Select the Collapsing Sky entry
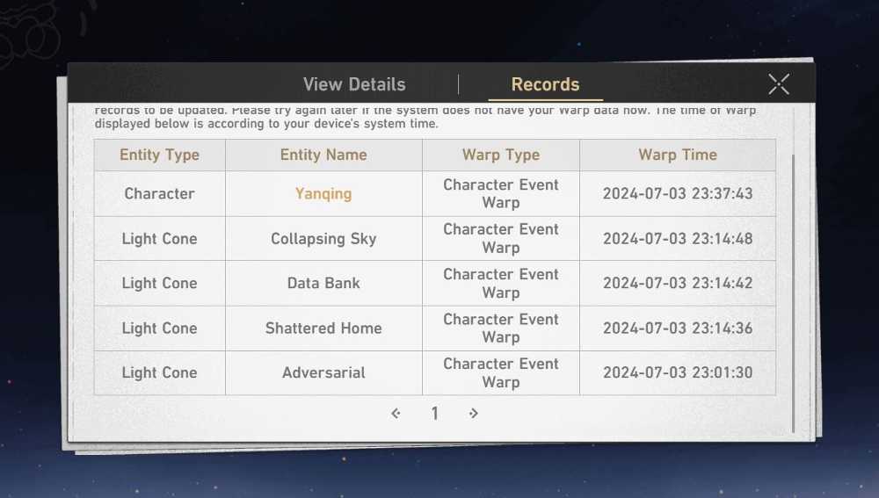 point(323,239)
